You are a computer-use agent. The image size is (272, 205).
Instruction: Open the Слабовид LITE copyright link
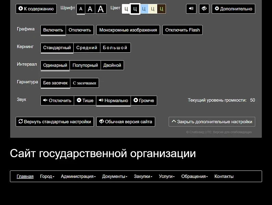tap(219, 132)
